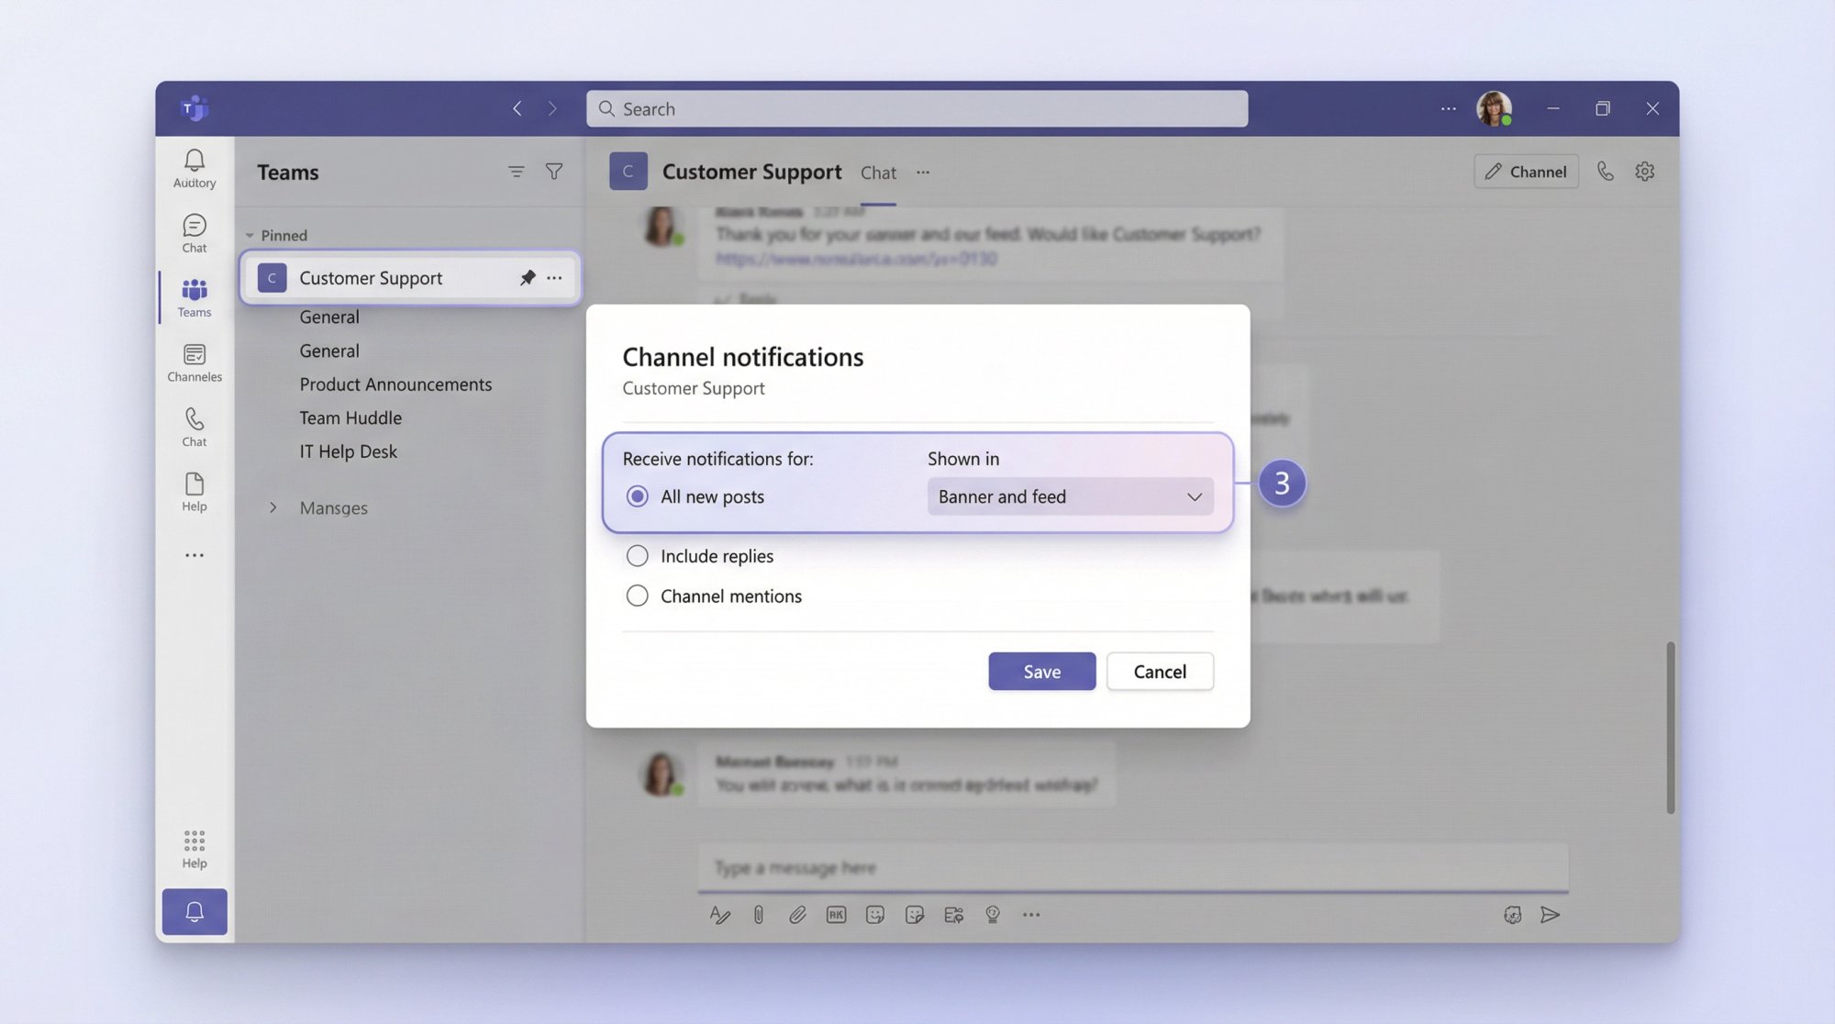Viewport: 1835px width, 1024px height.
Task: Open the emoji picker below the message field
Action: click(x=874, y=914)
